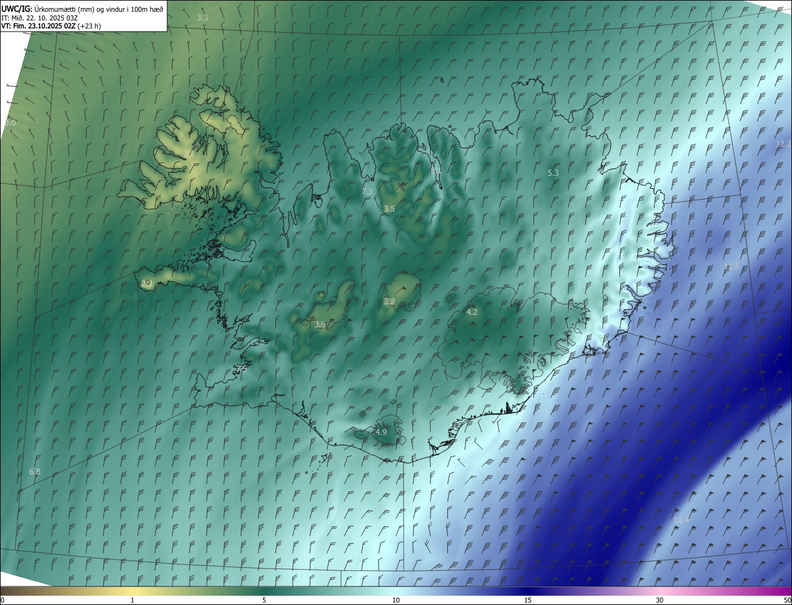Click the 7.3 value label in north Iceland
Image resolution: width=792 pixels, height=605 pixels.
pyautogui.click(x=367, y=192)
